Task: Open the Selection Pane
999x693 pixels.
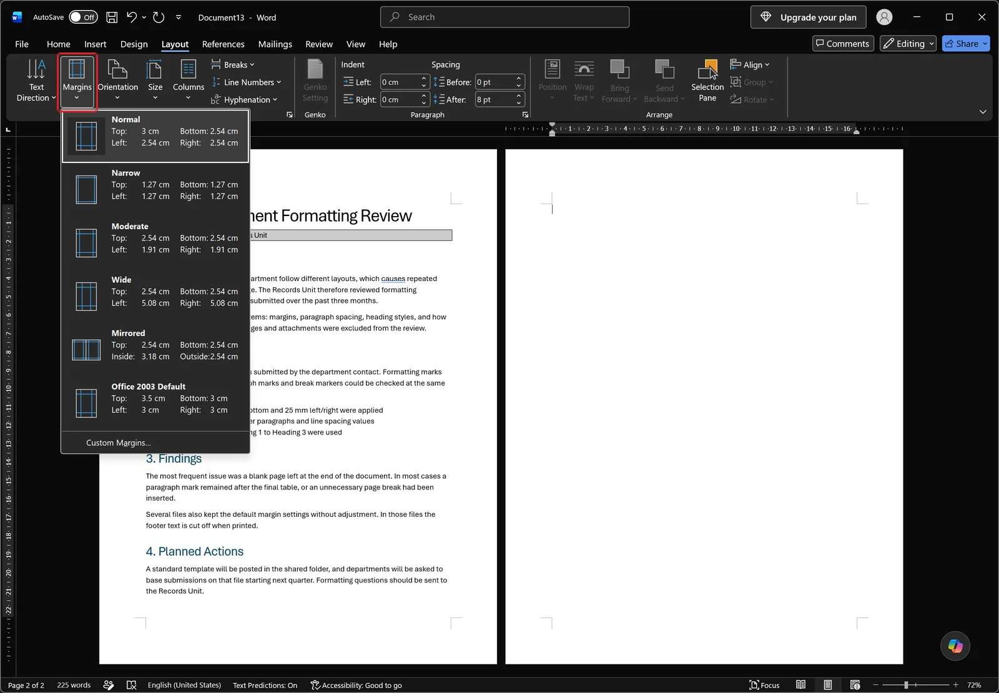Action: pyautogui.click(x=707, y=80)
